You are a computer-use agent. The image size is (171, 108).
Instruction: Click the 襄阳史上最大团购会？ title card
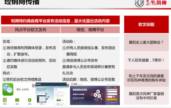146,42
